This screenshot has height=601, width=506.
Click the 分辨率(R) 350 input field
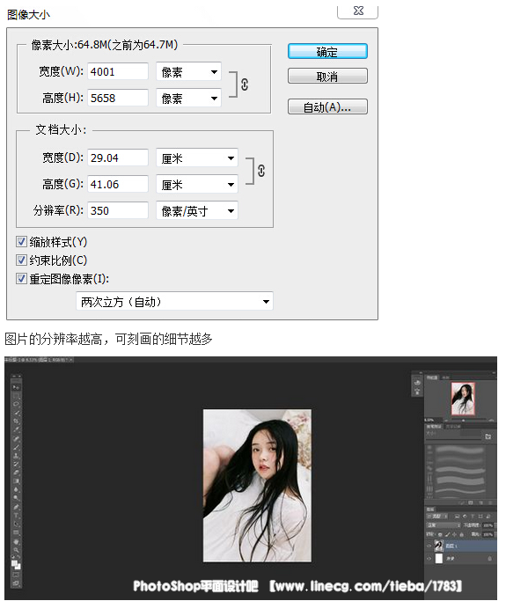click(x=118, y=211)
